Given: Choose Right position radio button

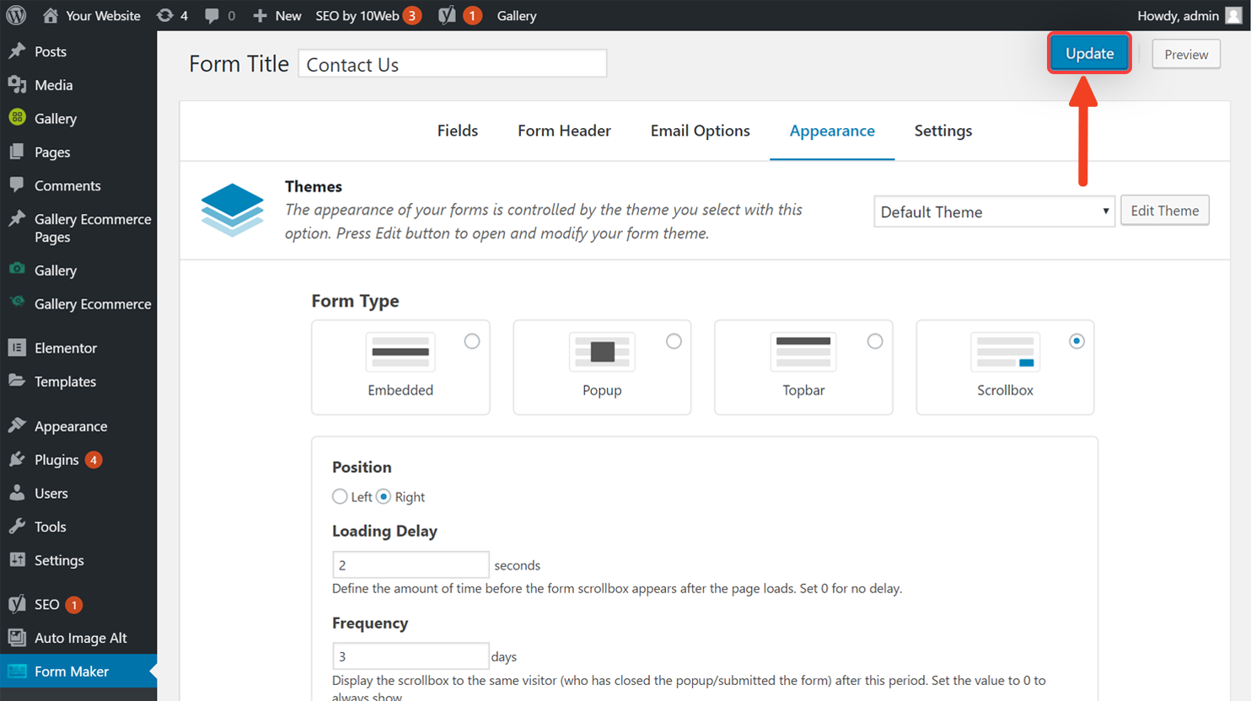Looking at the screenshot, I should (384, 496).
